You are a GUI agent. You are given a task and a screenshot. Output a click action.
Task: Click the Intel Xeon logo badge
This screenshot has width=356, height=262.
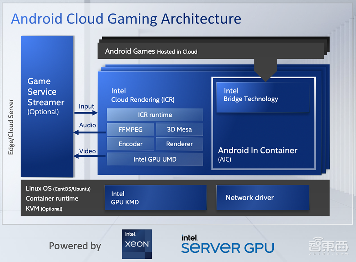(137, 244)
